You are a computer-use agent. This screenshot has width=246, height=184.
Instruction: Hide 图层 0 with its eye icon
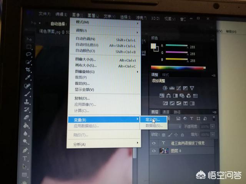coord(154,151)
